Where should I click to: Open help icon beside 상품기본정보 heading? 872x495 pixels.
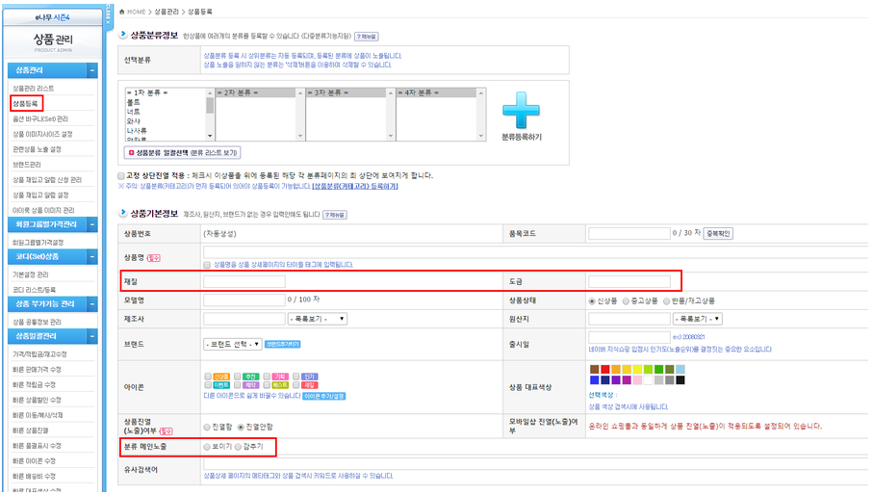point(334,215)
